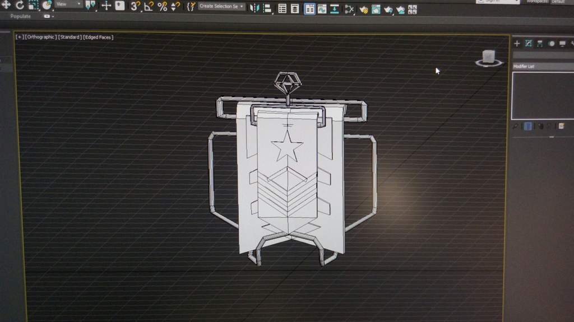
Task: Open Rendered Frame Window
Action: pyautogui.click(x=376, y=10)
